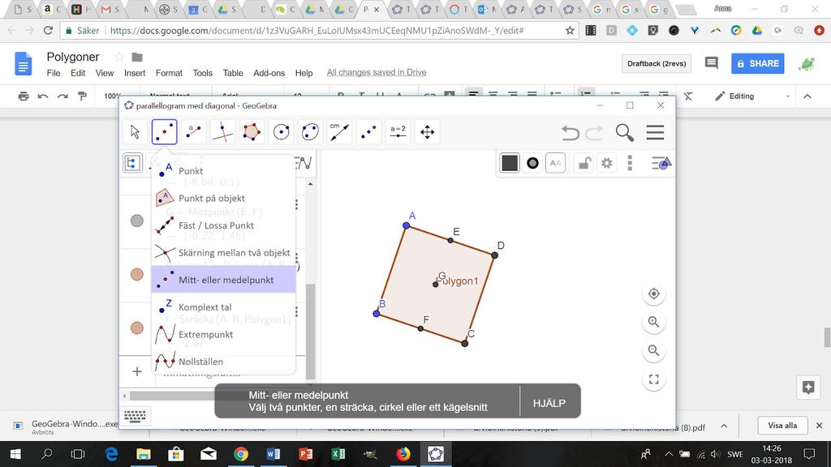Click point A on the polygon

tap(407, 225)
